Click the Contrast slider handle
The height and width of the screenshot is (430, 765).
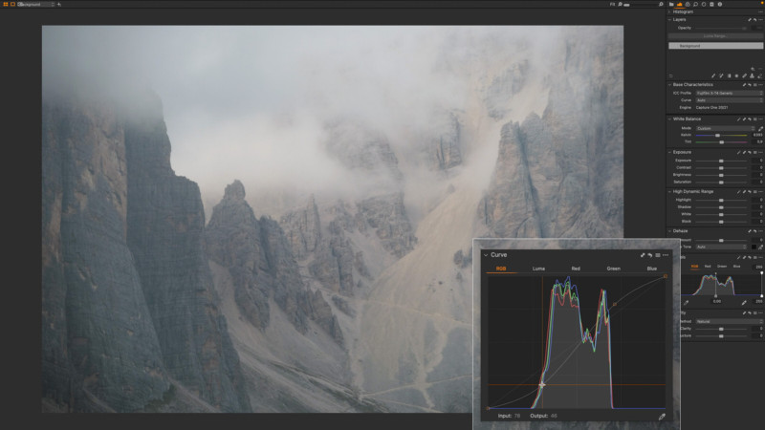pos(721,168)
